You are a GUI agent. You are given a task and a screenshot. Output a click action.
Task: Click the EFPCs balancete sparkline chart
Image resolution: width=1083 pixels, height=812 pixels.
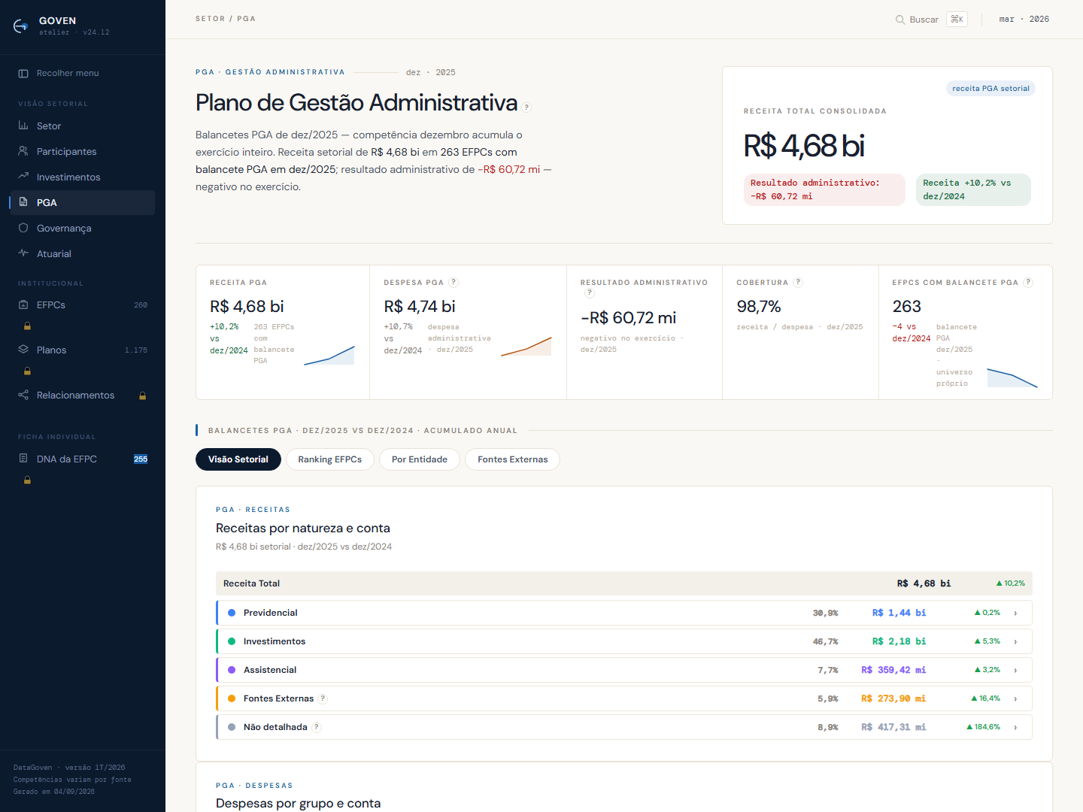pos(1012,377)
